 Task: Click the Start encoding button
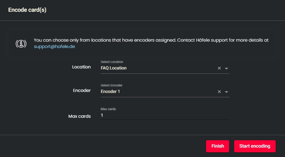[255, 146]
